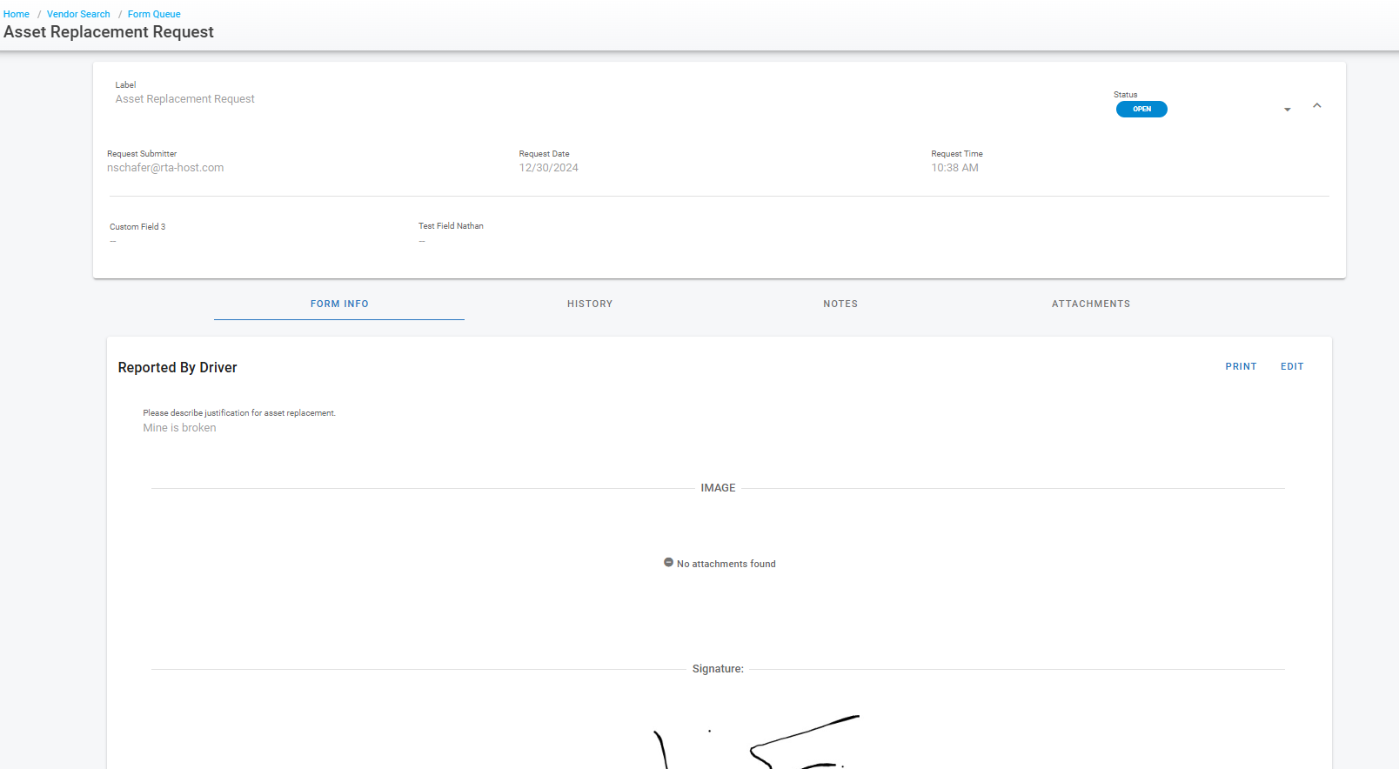The image size is (1399, 769).
Task: Click the Label field value
Action: [x=185, y=99]
